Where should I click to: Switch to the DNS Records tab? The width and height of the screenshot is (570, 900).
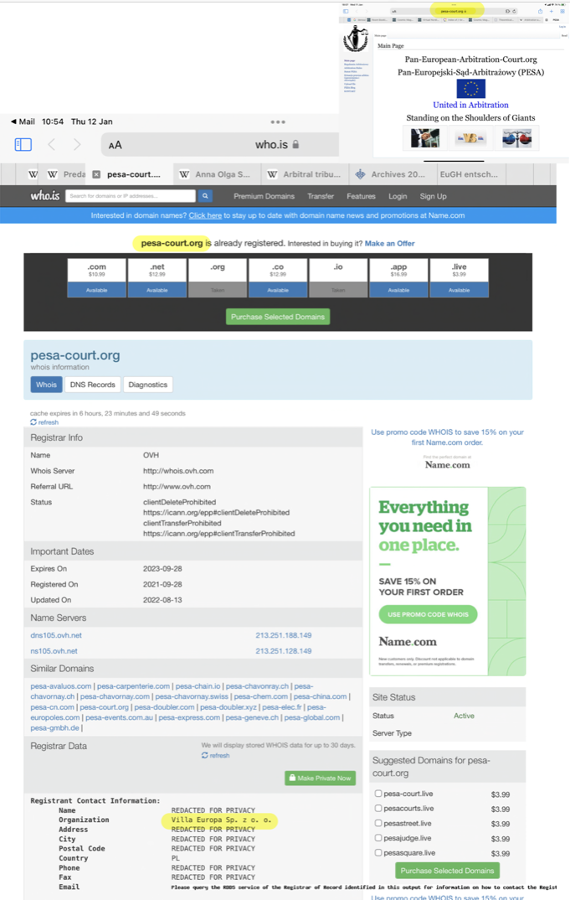point(92,385)
